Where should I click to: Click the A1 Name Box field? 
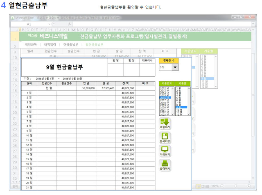pos(29,24)
